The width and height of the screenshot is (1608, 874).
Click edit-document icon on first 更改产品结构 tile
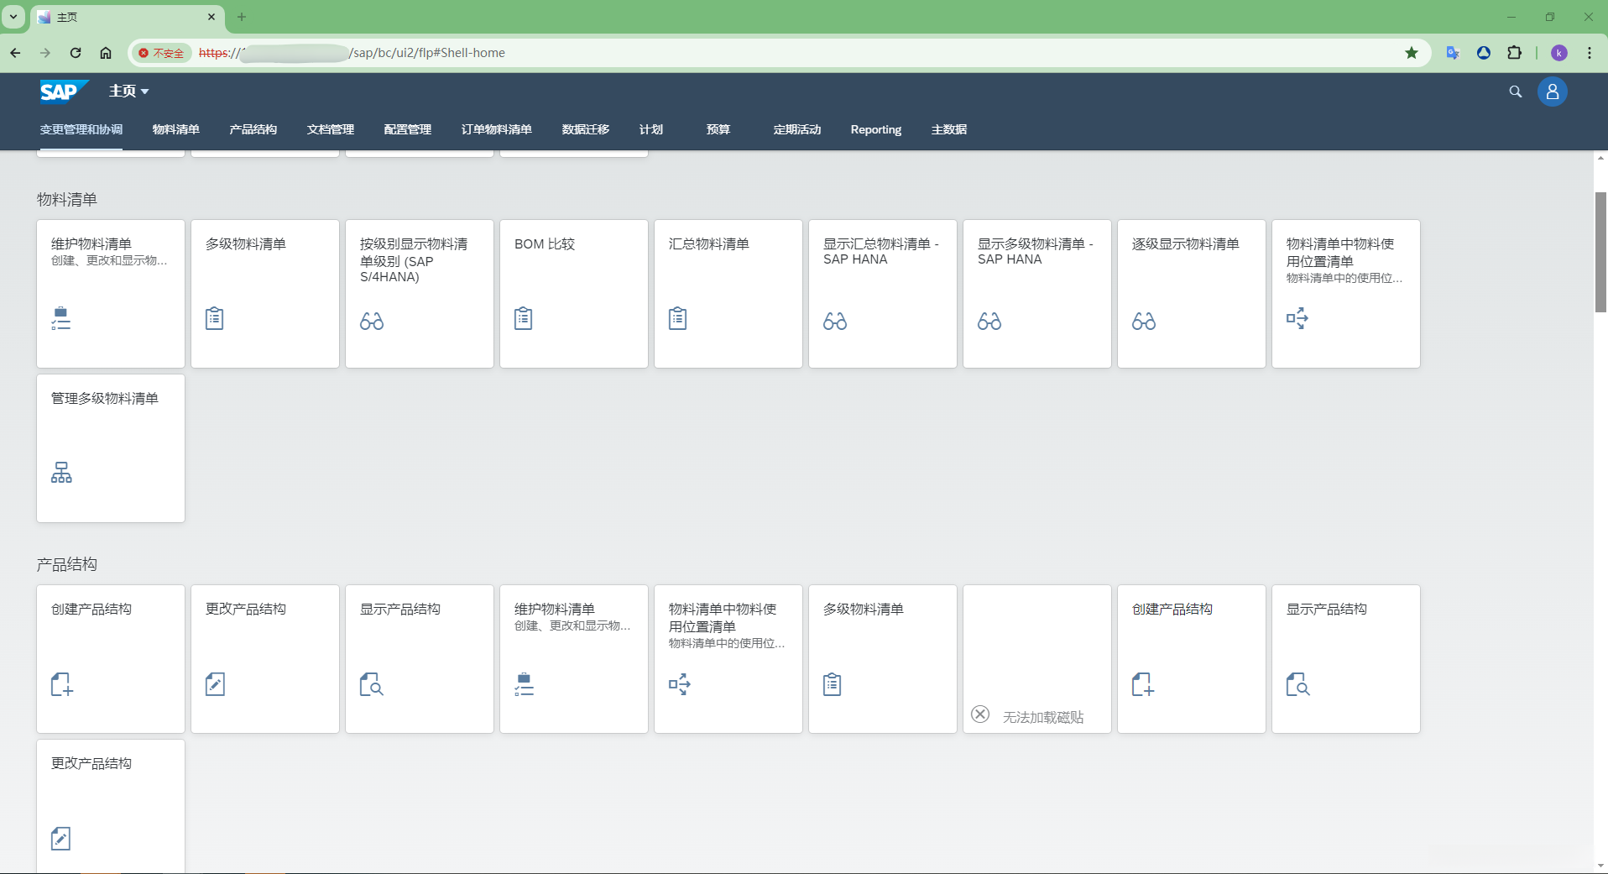pos(215,684)
